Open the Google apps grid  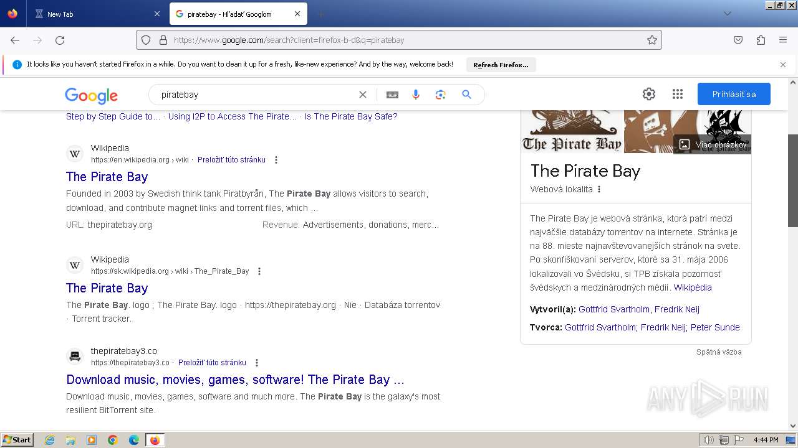(x=678, y=94)
